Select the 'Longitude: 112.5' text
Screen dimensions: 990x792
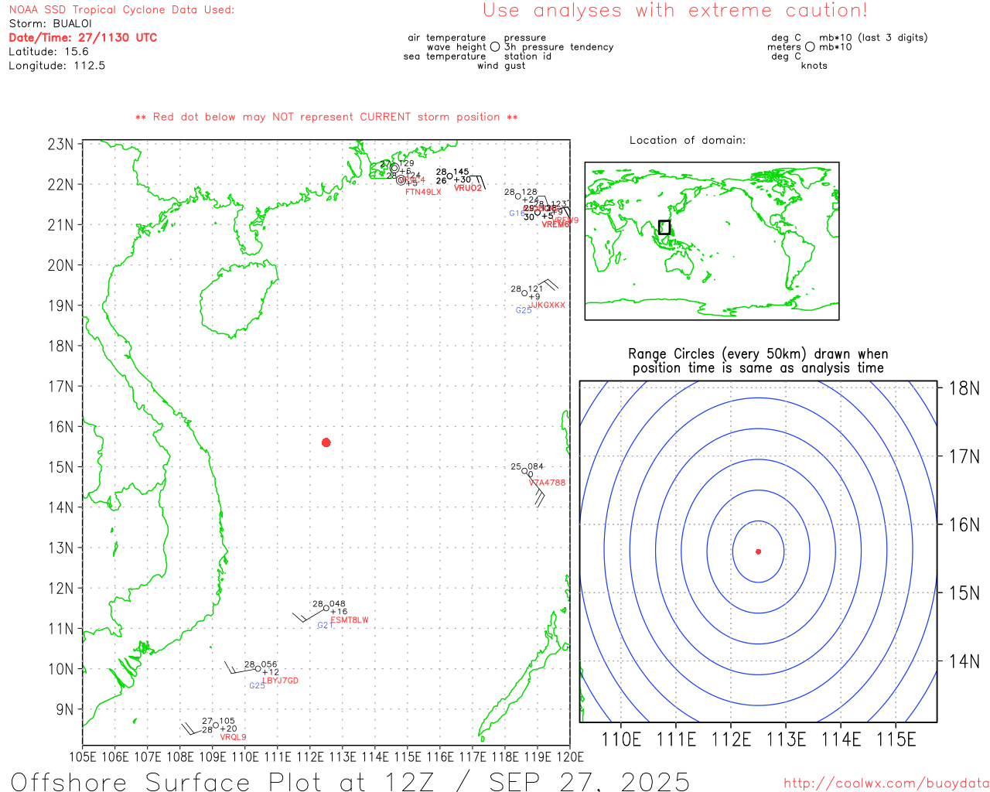click(x=57, y=66)
